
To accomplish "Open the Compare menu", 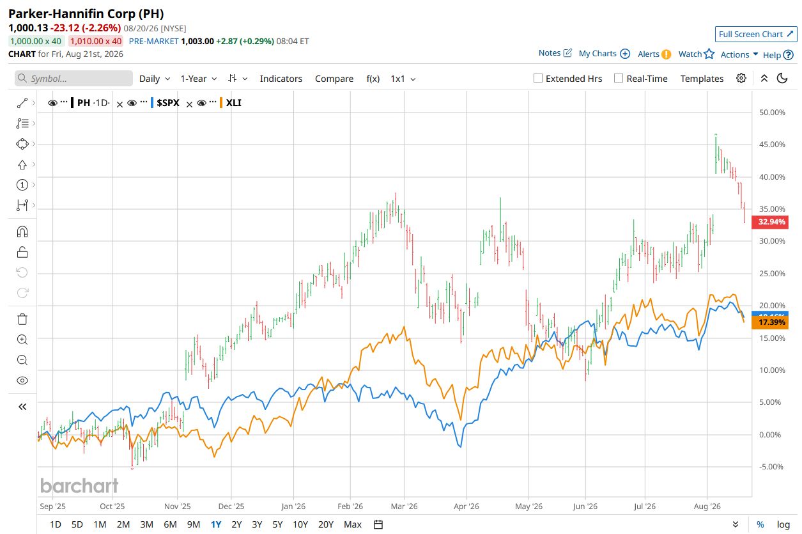I will (334, 79).
